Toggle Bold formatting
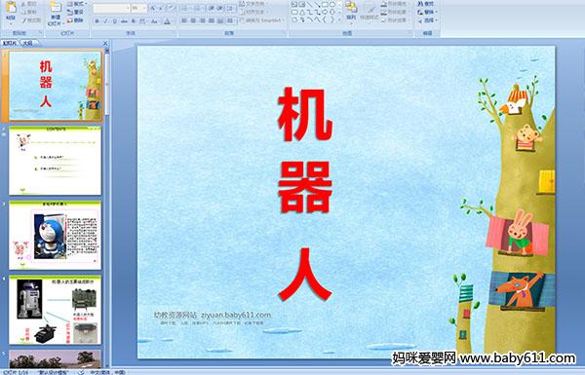 click(x=97, y=21)
